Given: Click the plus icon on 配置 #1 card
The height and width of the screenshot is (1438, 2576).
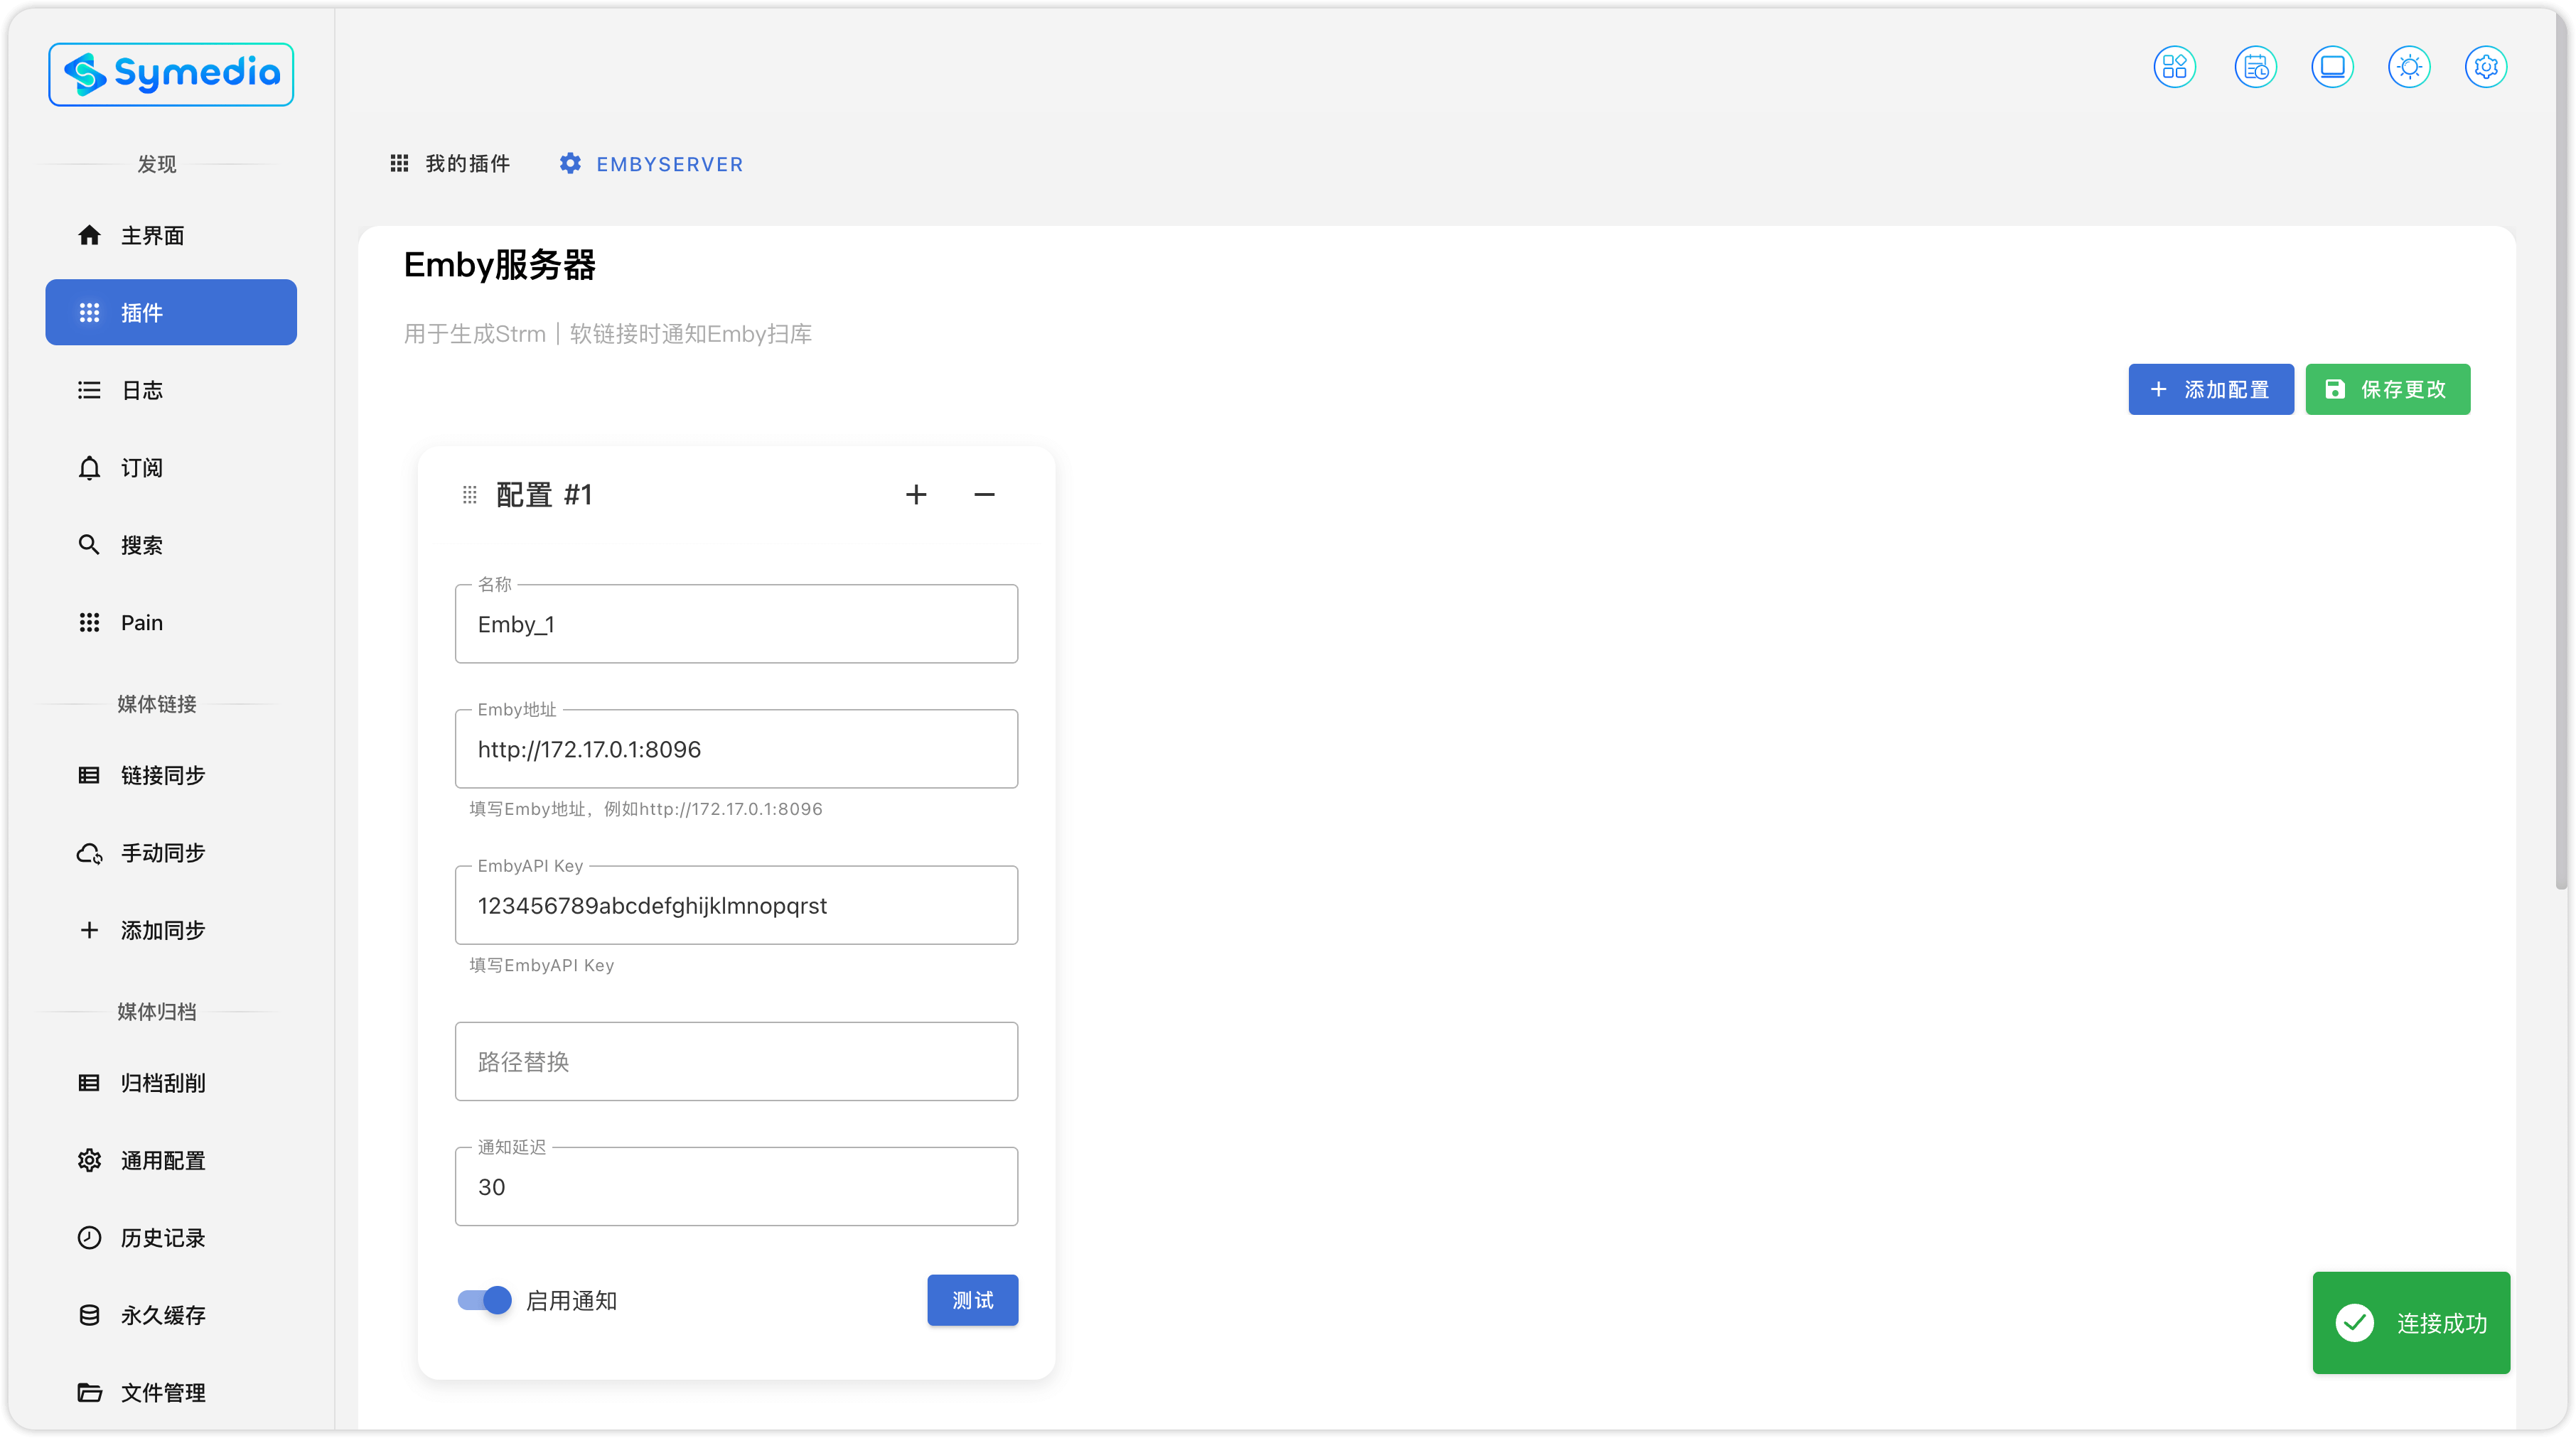Looking at the screenshot, I should pos(916,494).
